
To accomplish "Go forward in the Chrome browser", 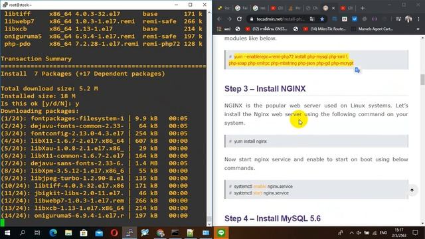I will pos(229,19).
